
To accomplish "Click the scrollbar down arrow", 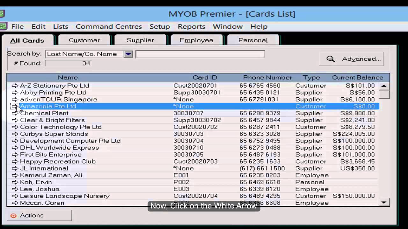I will coord(384,202).
